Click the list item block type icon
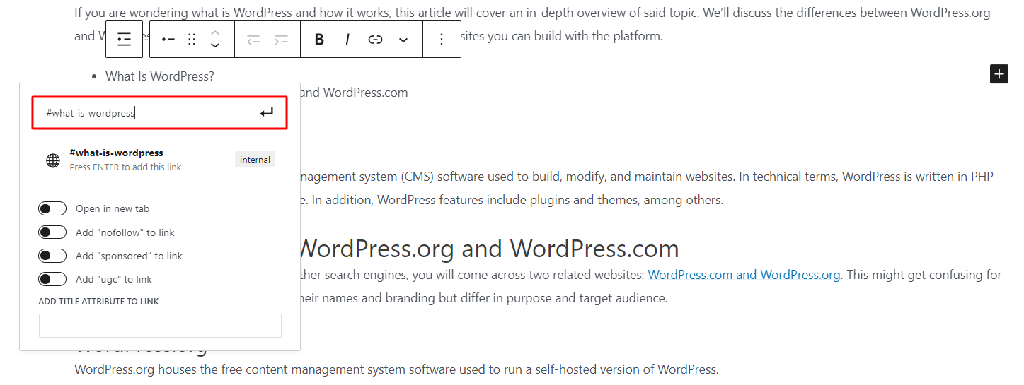The image size is (1024, 385). 168,40
